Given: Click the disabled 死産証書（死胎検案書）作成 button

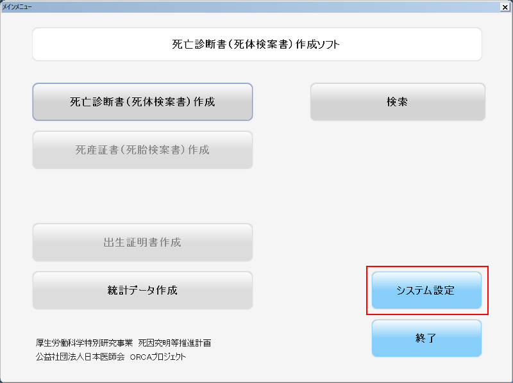Looking at the screenshot, I should point(142,149).
